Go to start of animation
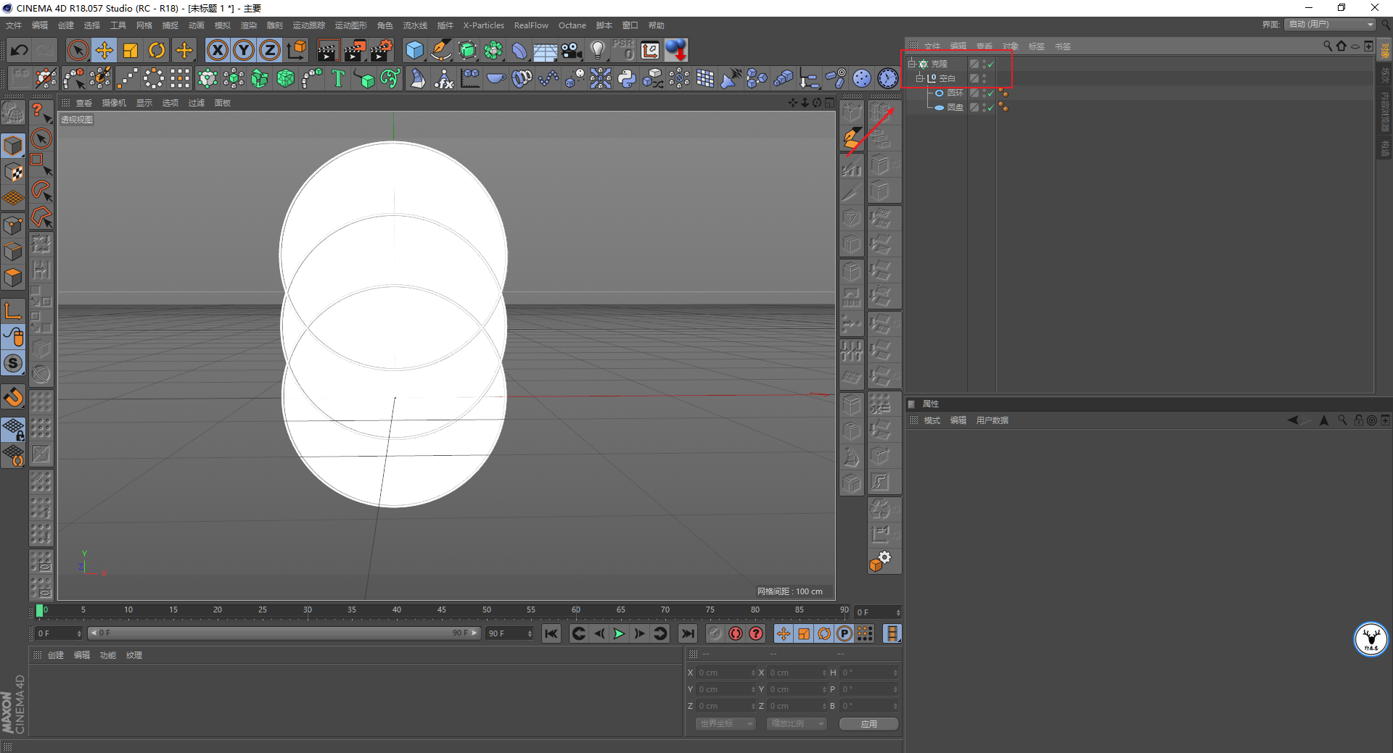Image resolution: width=1393 pixels, height=753 pixels. pos(551,634)
